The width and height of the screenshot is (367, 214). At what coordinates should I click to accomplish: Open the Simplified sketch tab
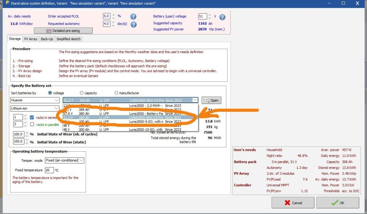click(68, 39)
